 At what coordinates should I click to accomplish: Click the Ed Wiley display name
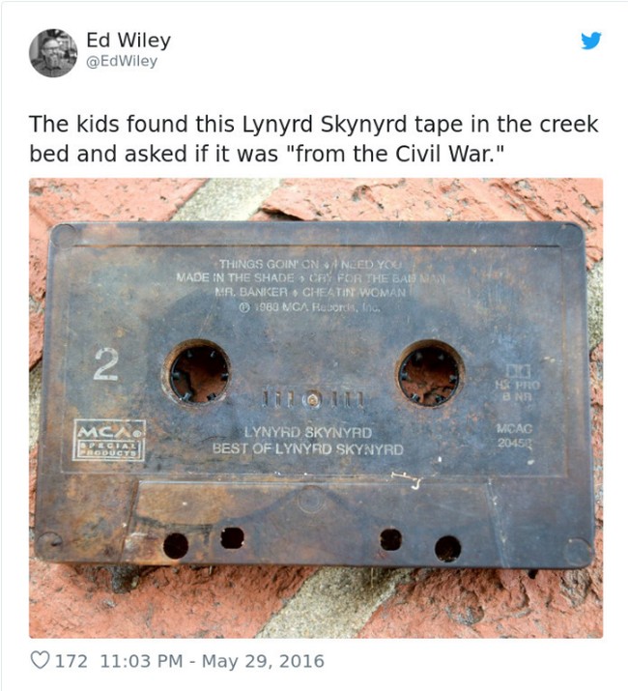pos(128,40)
